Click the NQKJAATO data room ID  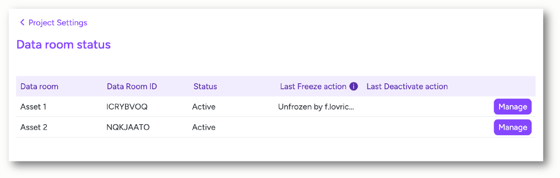[x=128, y=127]
